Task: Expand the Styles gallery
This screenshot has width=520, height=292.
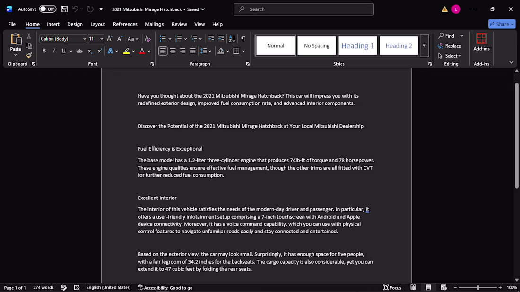Action: (424, 46)
